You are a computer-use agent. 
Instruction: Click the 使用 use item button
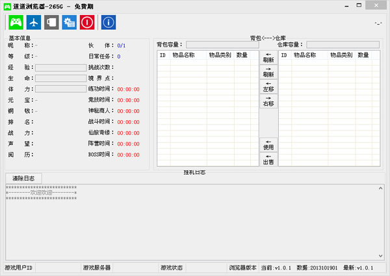pyautogui.click(x=268, y=145)
